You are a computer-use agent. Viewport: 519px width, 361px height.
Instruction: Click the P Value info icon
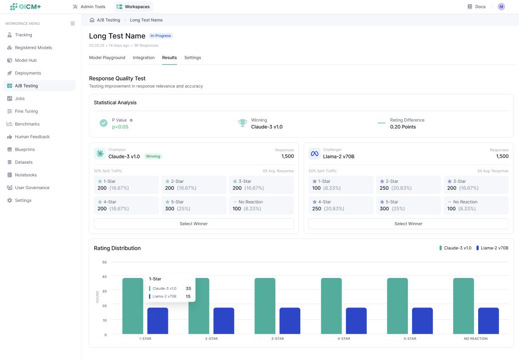click(131, 120)
